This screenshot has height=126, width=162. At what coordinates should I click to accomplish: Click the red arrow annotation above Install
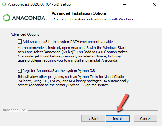[123, 103]
